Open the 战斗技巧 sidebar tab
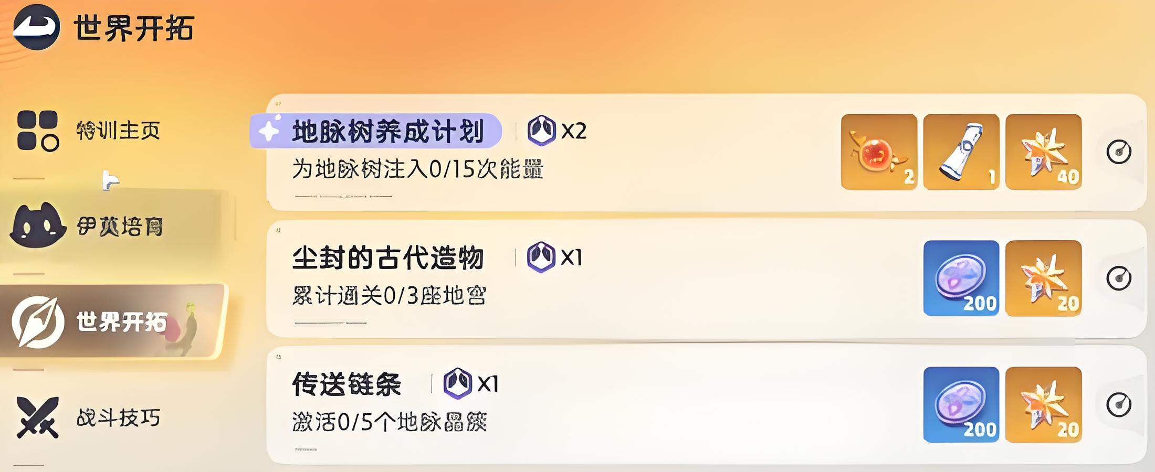Viewport: 1155px width, 472px height. coord(118,418)
